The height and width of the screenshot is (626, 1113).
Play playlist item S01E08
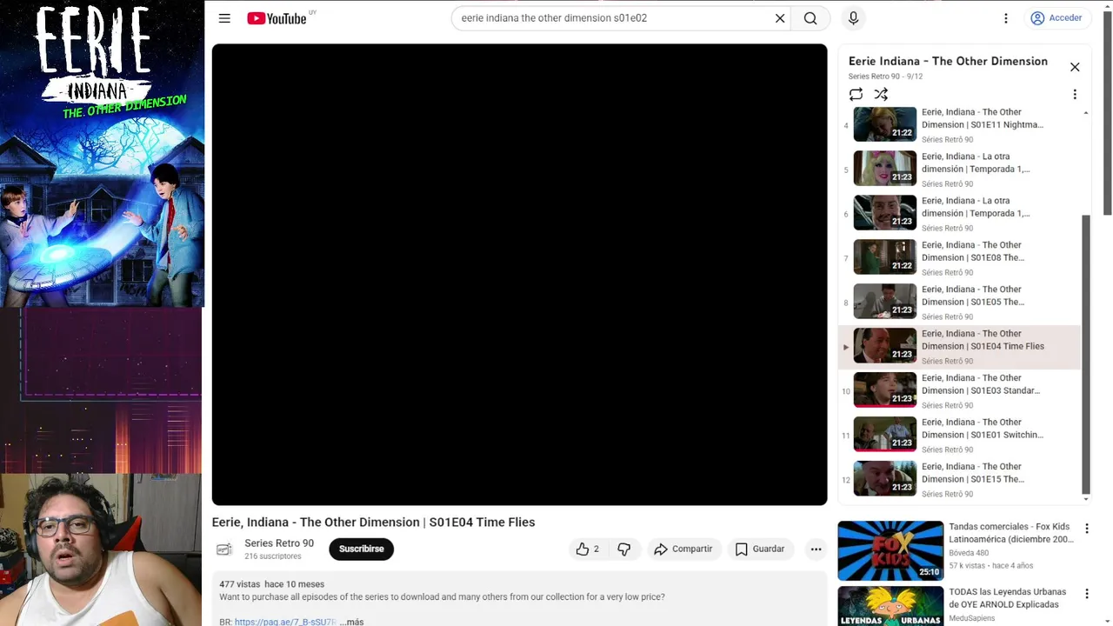click(959, 257)
